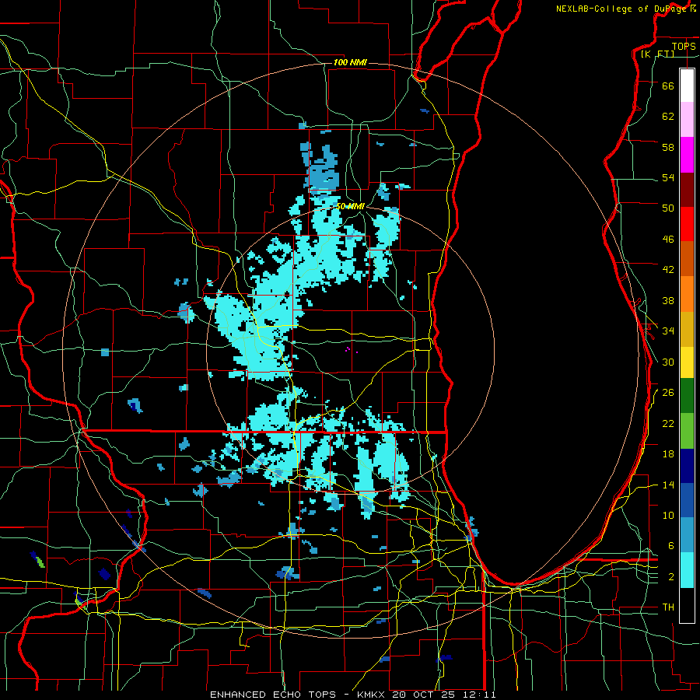Image resolution: width=700 pixels, height=700 pixels.
Task: Click the '[K FT]' legend units label
Action: 657,54
